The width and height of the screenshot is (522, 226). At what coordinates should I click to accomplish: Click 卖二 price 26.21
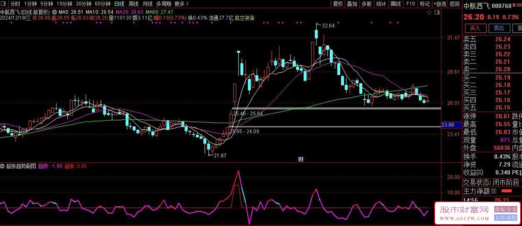(x=502, y=62)
